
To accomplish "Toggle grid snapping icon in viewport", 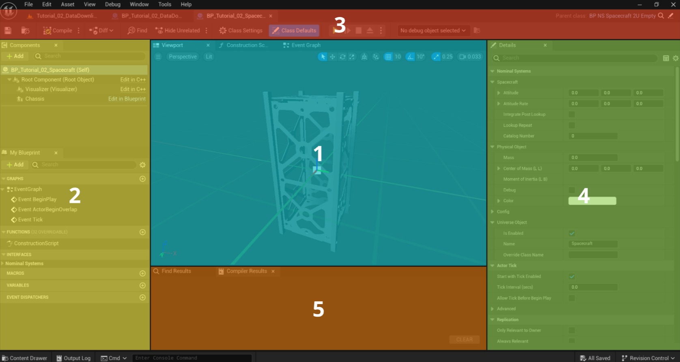I will coord(388,57).
